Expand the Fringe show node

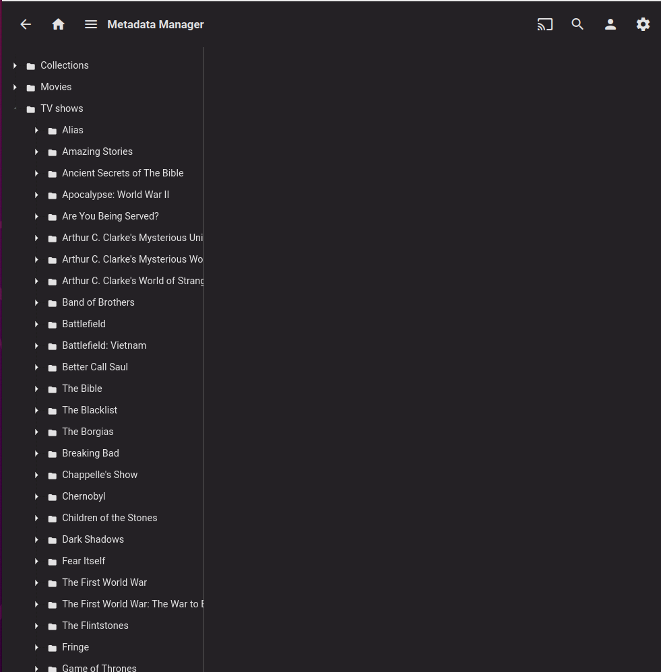pyautogui.click(x=36, y=647)
